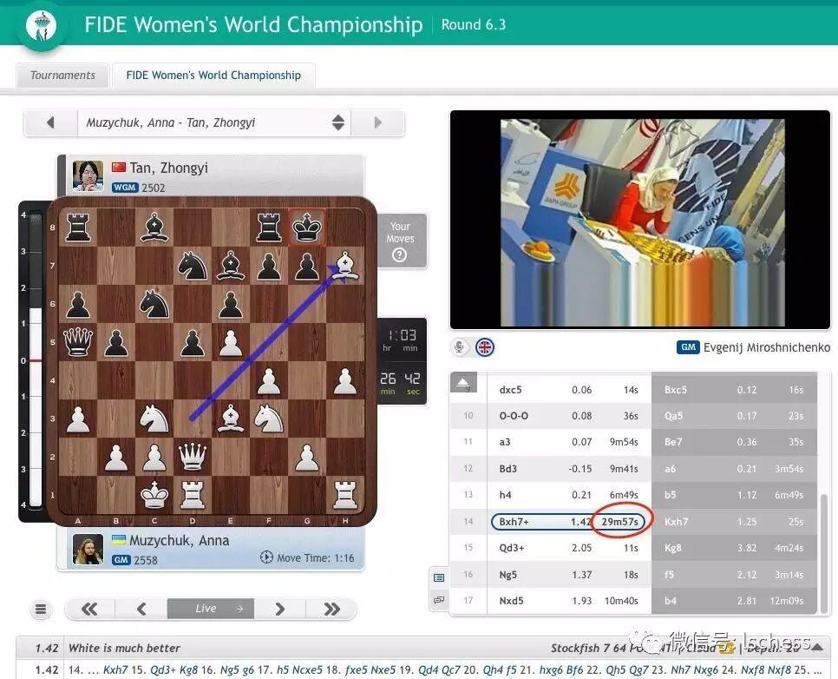Screen dimensions: 838x679
Task: Select black move Qa5
Action: tap(734, 416)
